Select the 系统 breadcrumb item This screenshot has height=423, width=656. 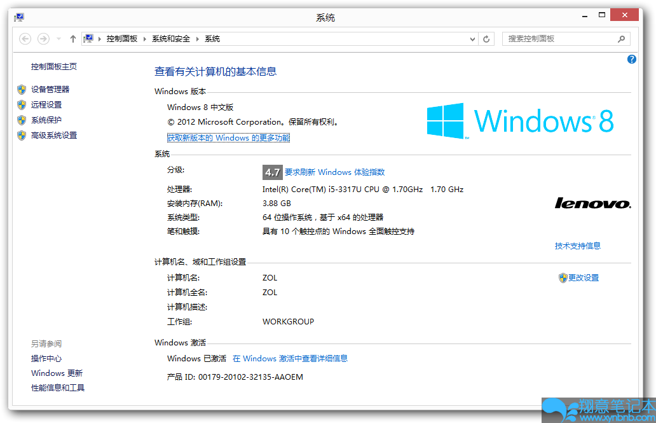click(x=212, y=39)
